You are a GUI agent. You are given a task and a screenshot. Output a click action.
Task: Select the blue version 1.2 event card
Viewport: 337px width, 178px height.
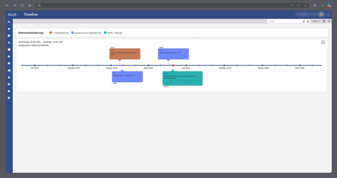[173, 54]
